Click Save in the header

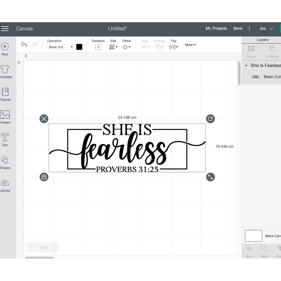[x=238, y=28]
